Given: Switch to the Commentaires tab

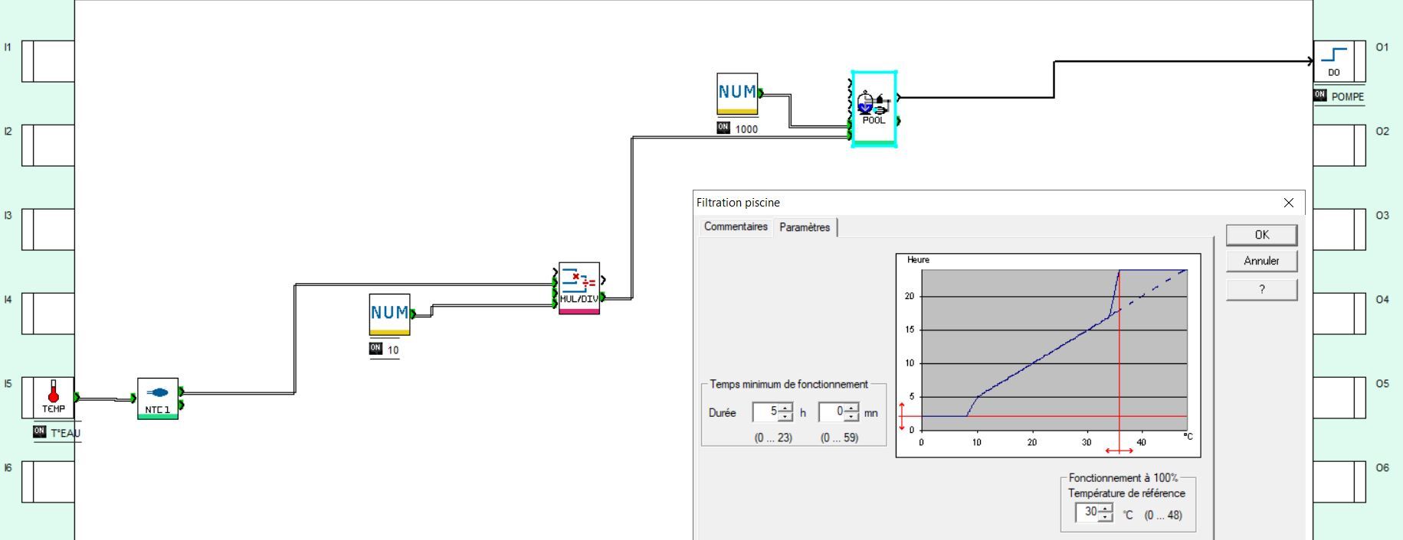Looking at the screenshot, I should [x=736, y=227].
